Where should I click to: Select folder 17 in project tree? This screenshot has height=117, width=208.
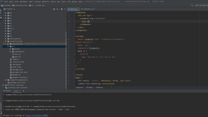click(x=11, y=33)
